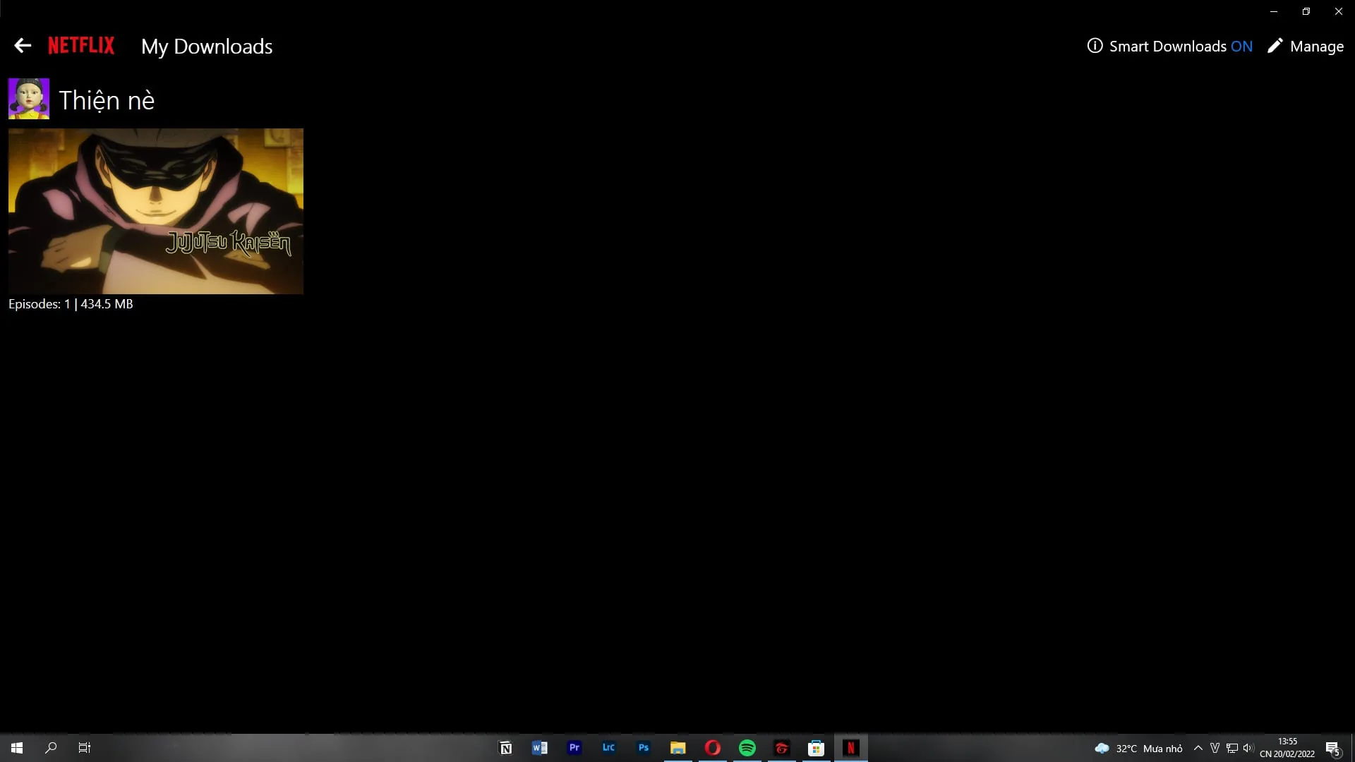Click the Manage pencil icon
Viewport: 1355px width, 762px height.
click(1275, 46)
